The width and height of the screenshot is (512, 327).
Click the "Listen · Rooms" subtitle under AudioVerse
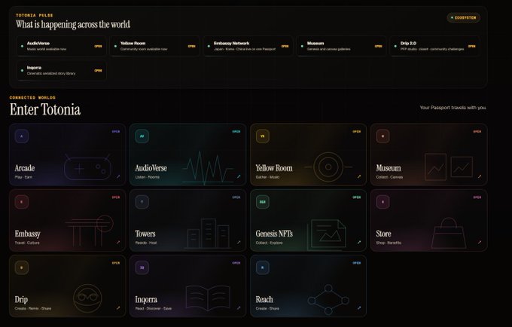point(148,177)
